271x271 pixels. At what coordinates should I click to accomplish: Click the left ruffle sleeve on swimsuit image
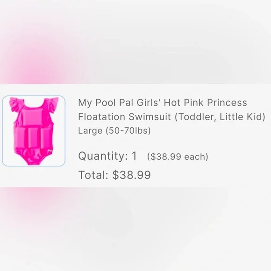(15, 104)
